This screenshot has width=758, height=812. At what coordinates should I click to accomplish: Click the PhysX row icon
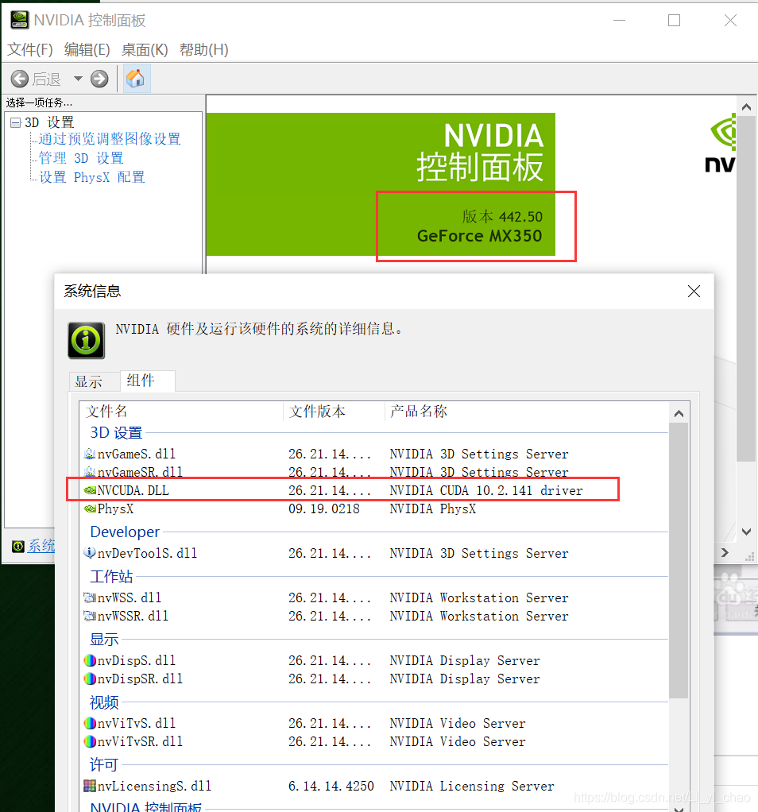coord(90,508)
